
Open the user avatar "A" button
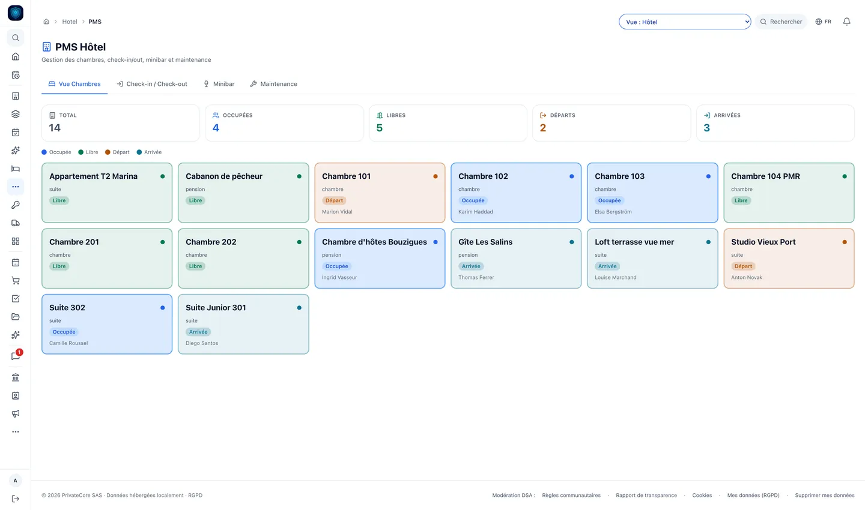click(x=16, y=481)
